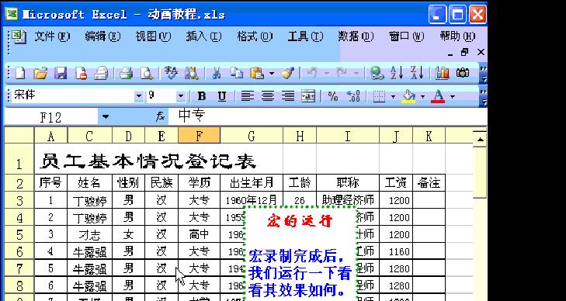Expand the Undo history arrow
The height and width of the screenshot is (301, 566).
[326, 74]
